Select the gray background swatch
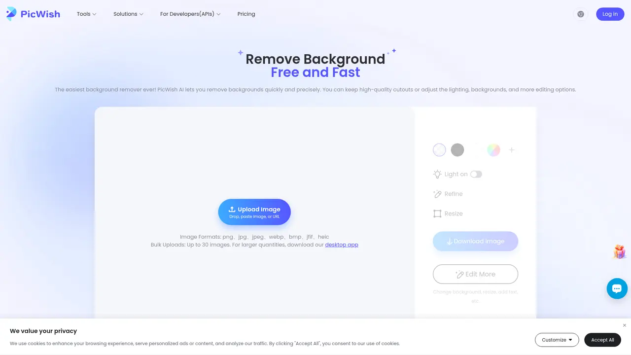Viewport: 631px width, 355px height. 457,150
